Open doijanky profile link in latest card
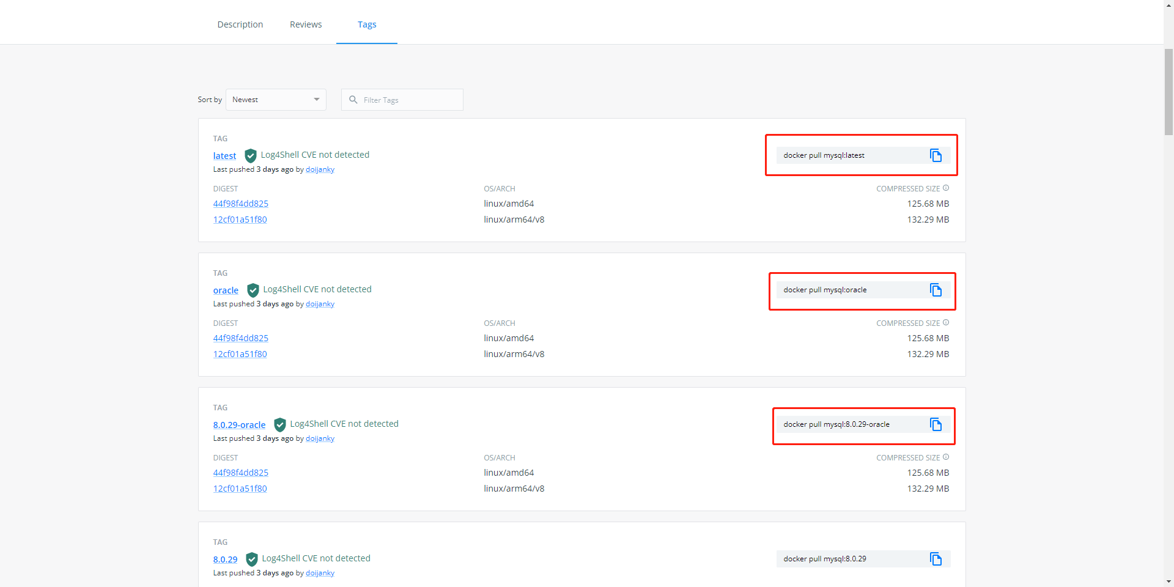This screenshot has width=1174, height=587. [320, 169]
